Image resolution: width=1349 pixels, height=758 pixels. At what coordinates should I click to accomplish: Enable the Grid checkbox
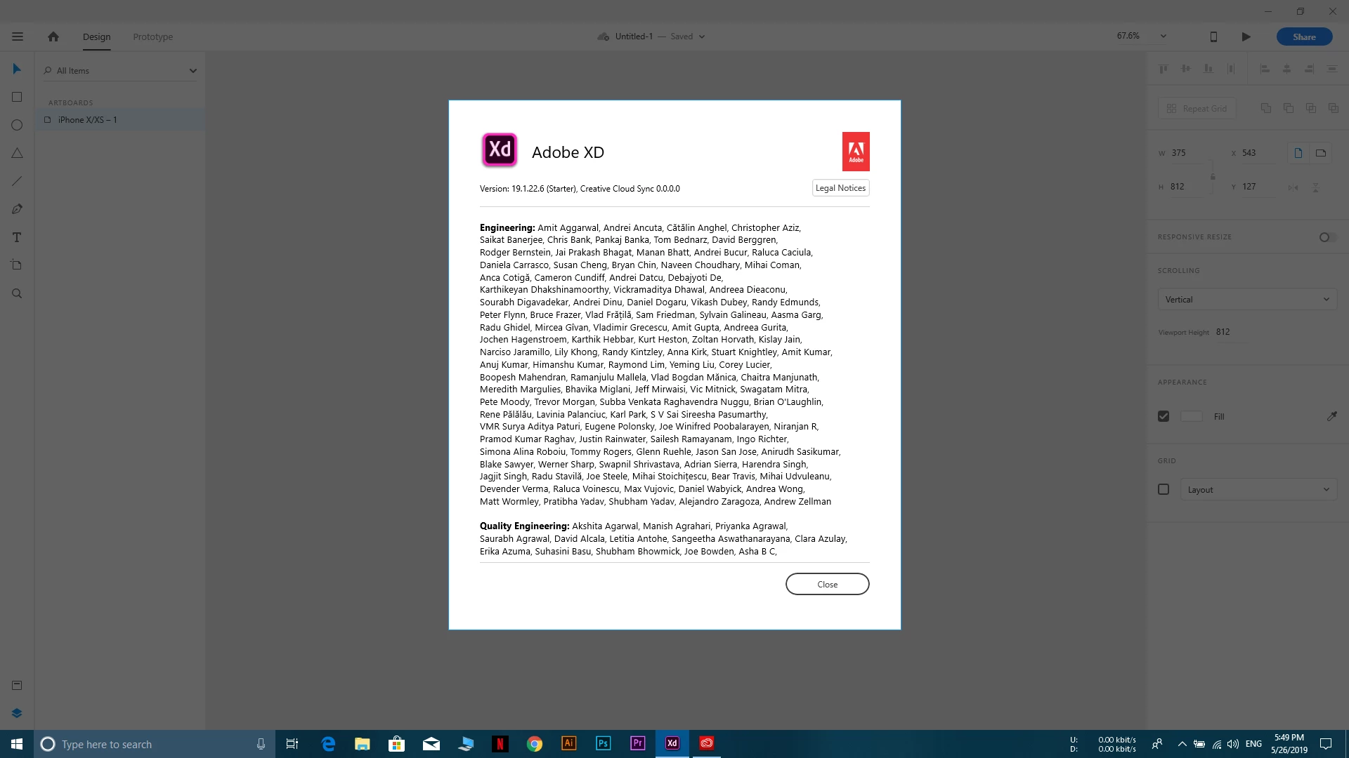pyautogui.click(x=1164, y=489)
